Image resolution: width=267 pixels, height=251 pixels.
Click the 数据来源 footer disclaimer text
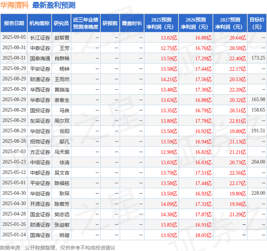pos(58,248)
